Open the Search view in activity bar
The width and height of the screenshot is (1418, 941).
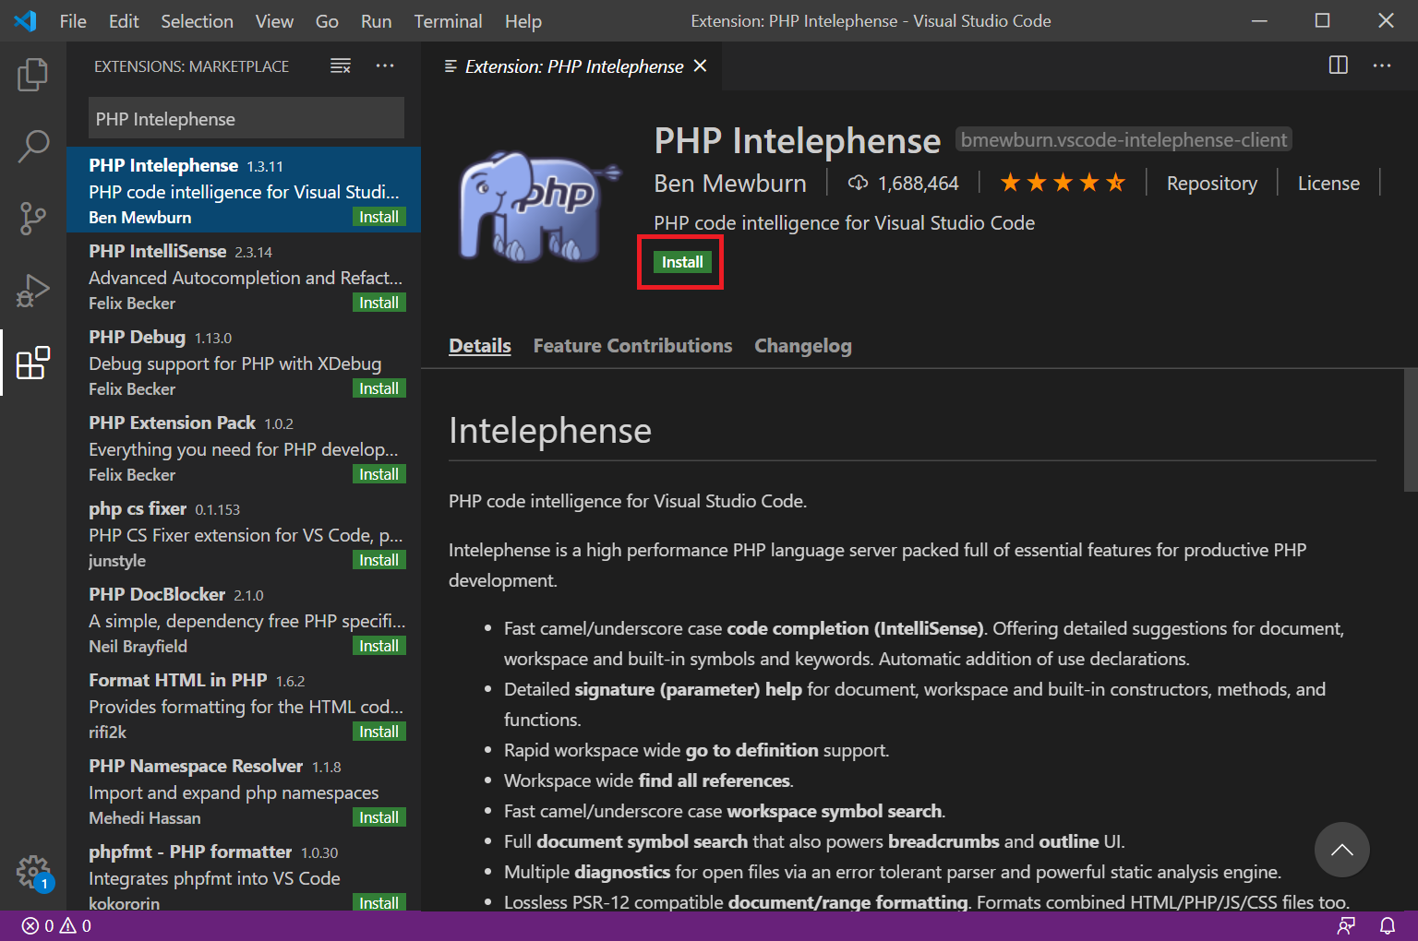[x=32, y=146]
